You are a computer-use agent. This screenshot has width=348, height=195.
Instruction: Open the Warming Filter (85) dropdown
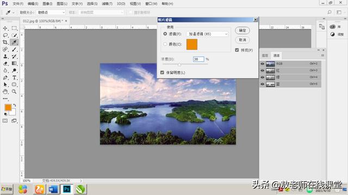pos(207,34)
